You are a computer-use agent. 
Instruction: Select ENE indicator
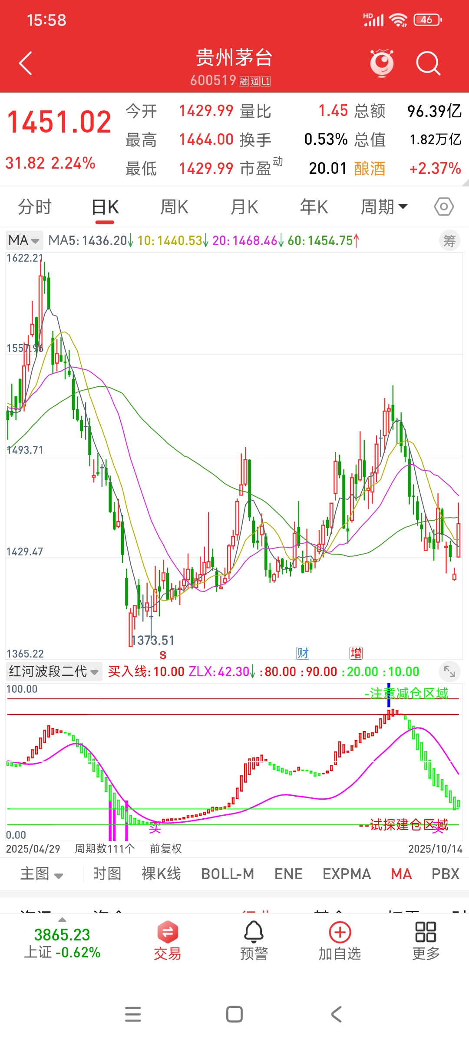pyautogui.click(x=288, y=874)
